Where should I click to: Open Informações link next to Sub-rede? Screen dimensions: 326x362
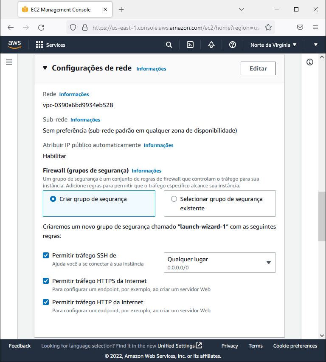pos(85,119)
